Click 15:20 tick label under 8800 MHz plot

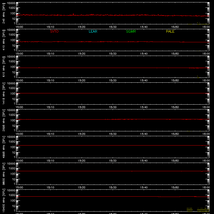(82, 188)
